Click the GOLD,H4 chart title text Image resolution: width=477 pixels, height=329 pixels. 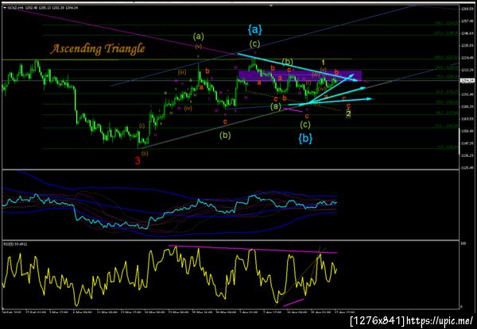[17, 8]
